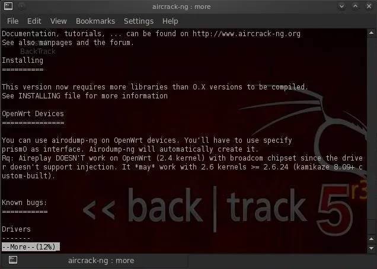Click the vertical scrollbar track
This screenshot has width=377, height=269.
(x=372, y=134)
